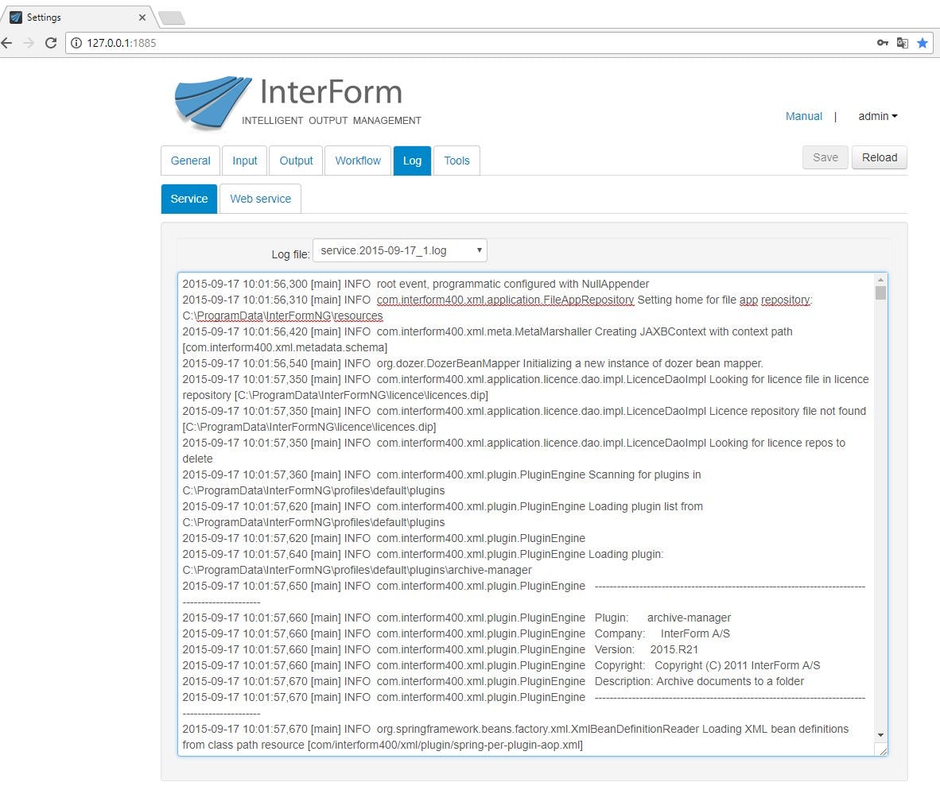Click the InterForm logo
The image size is (940, 790).
(x=211, y=102)
